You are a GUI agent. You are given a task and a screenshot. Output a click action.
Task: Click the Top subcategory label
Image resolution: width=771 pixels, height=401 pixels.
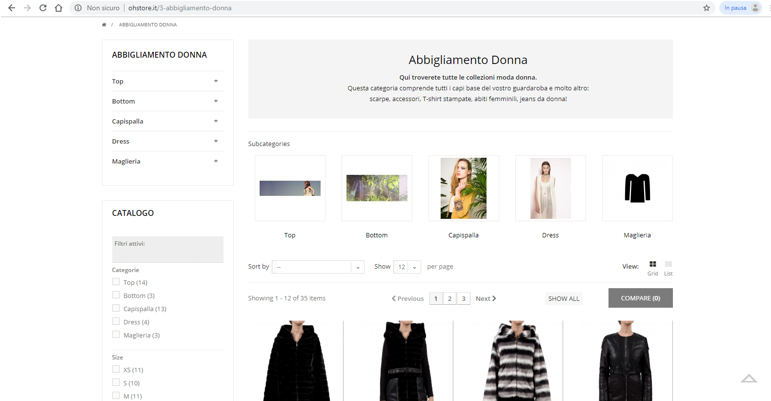tap(290, 235)
